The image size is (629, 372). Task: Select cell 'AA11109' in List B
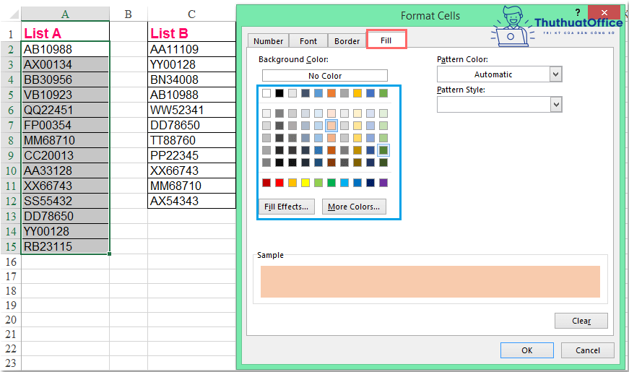pyautogui.click(x=192, y=49)
